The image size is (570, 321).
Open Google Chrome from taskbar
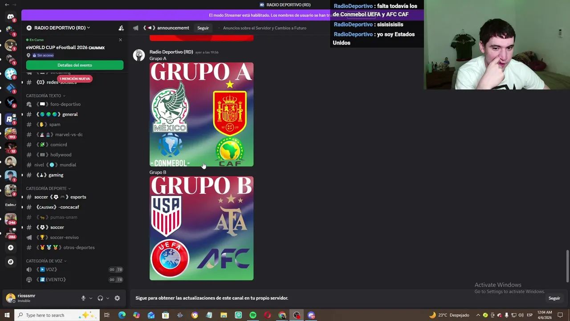pos(282,315)
